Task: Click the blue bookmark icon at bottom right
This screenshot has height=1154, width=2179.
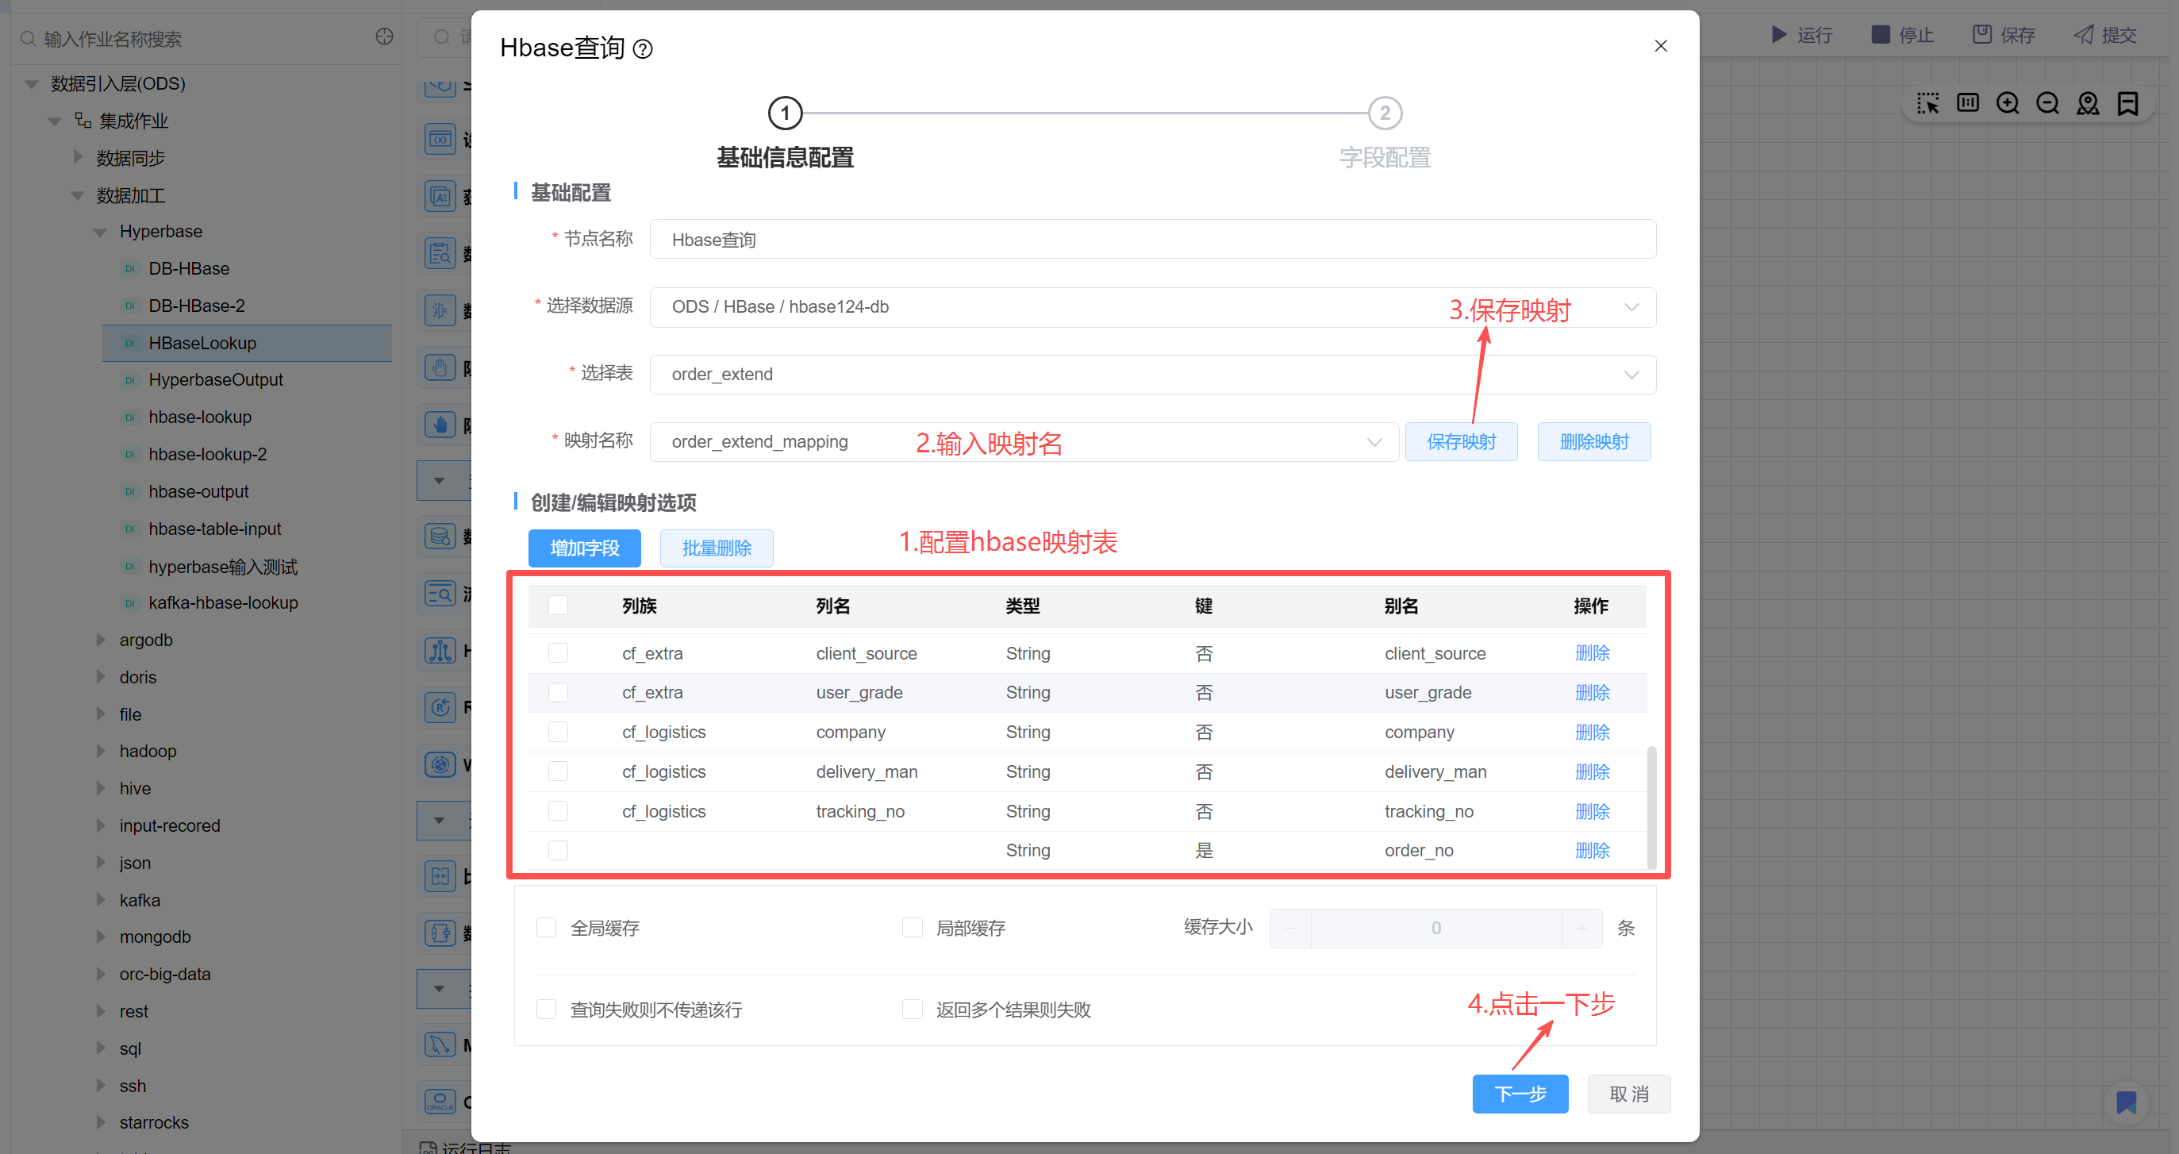Action: click(2126, 1102)
